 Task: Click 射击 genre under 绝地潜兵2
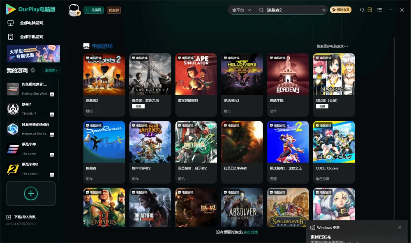227,111
